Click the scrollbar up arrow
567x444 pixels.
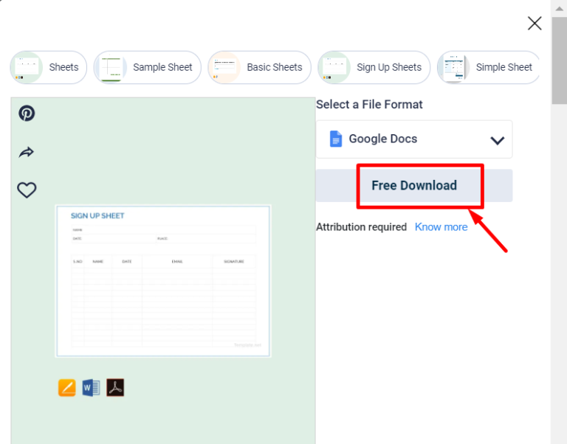[560, 8]
